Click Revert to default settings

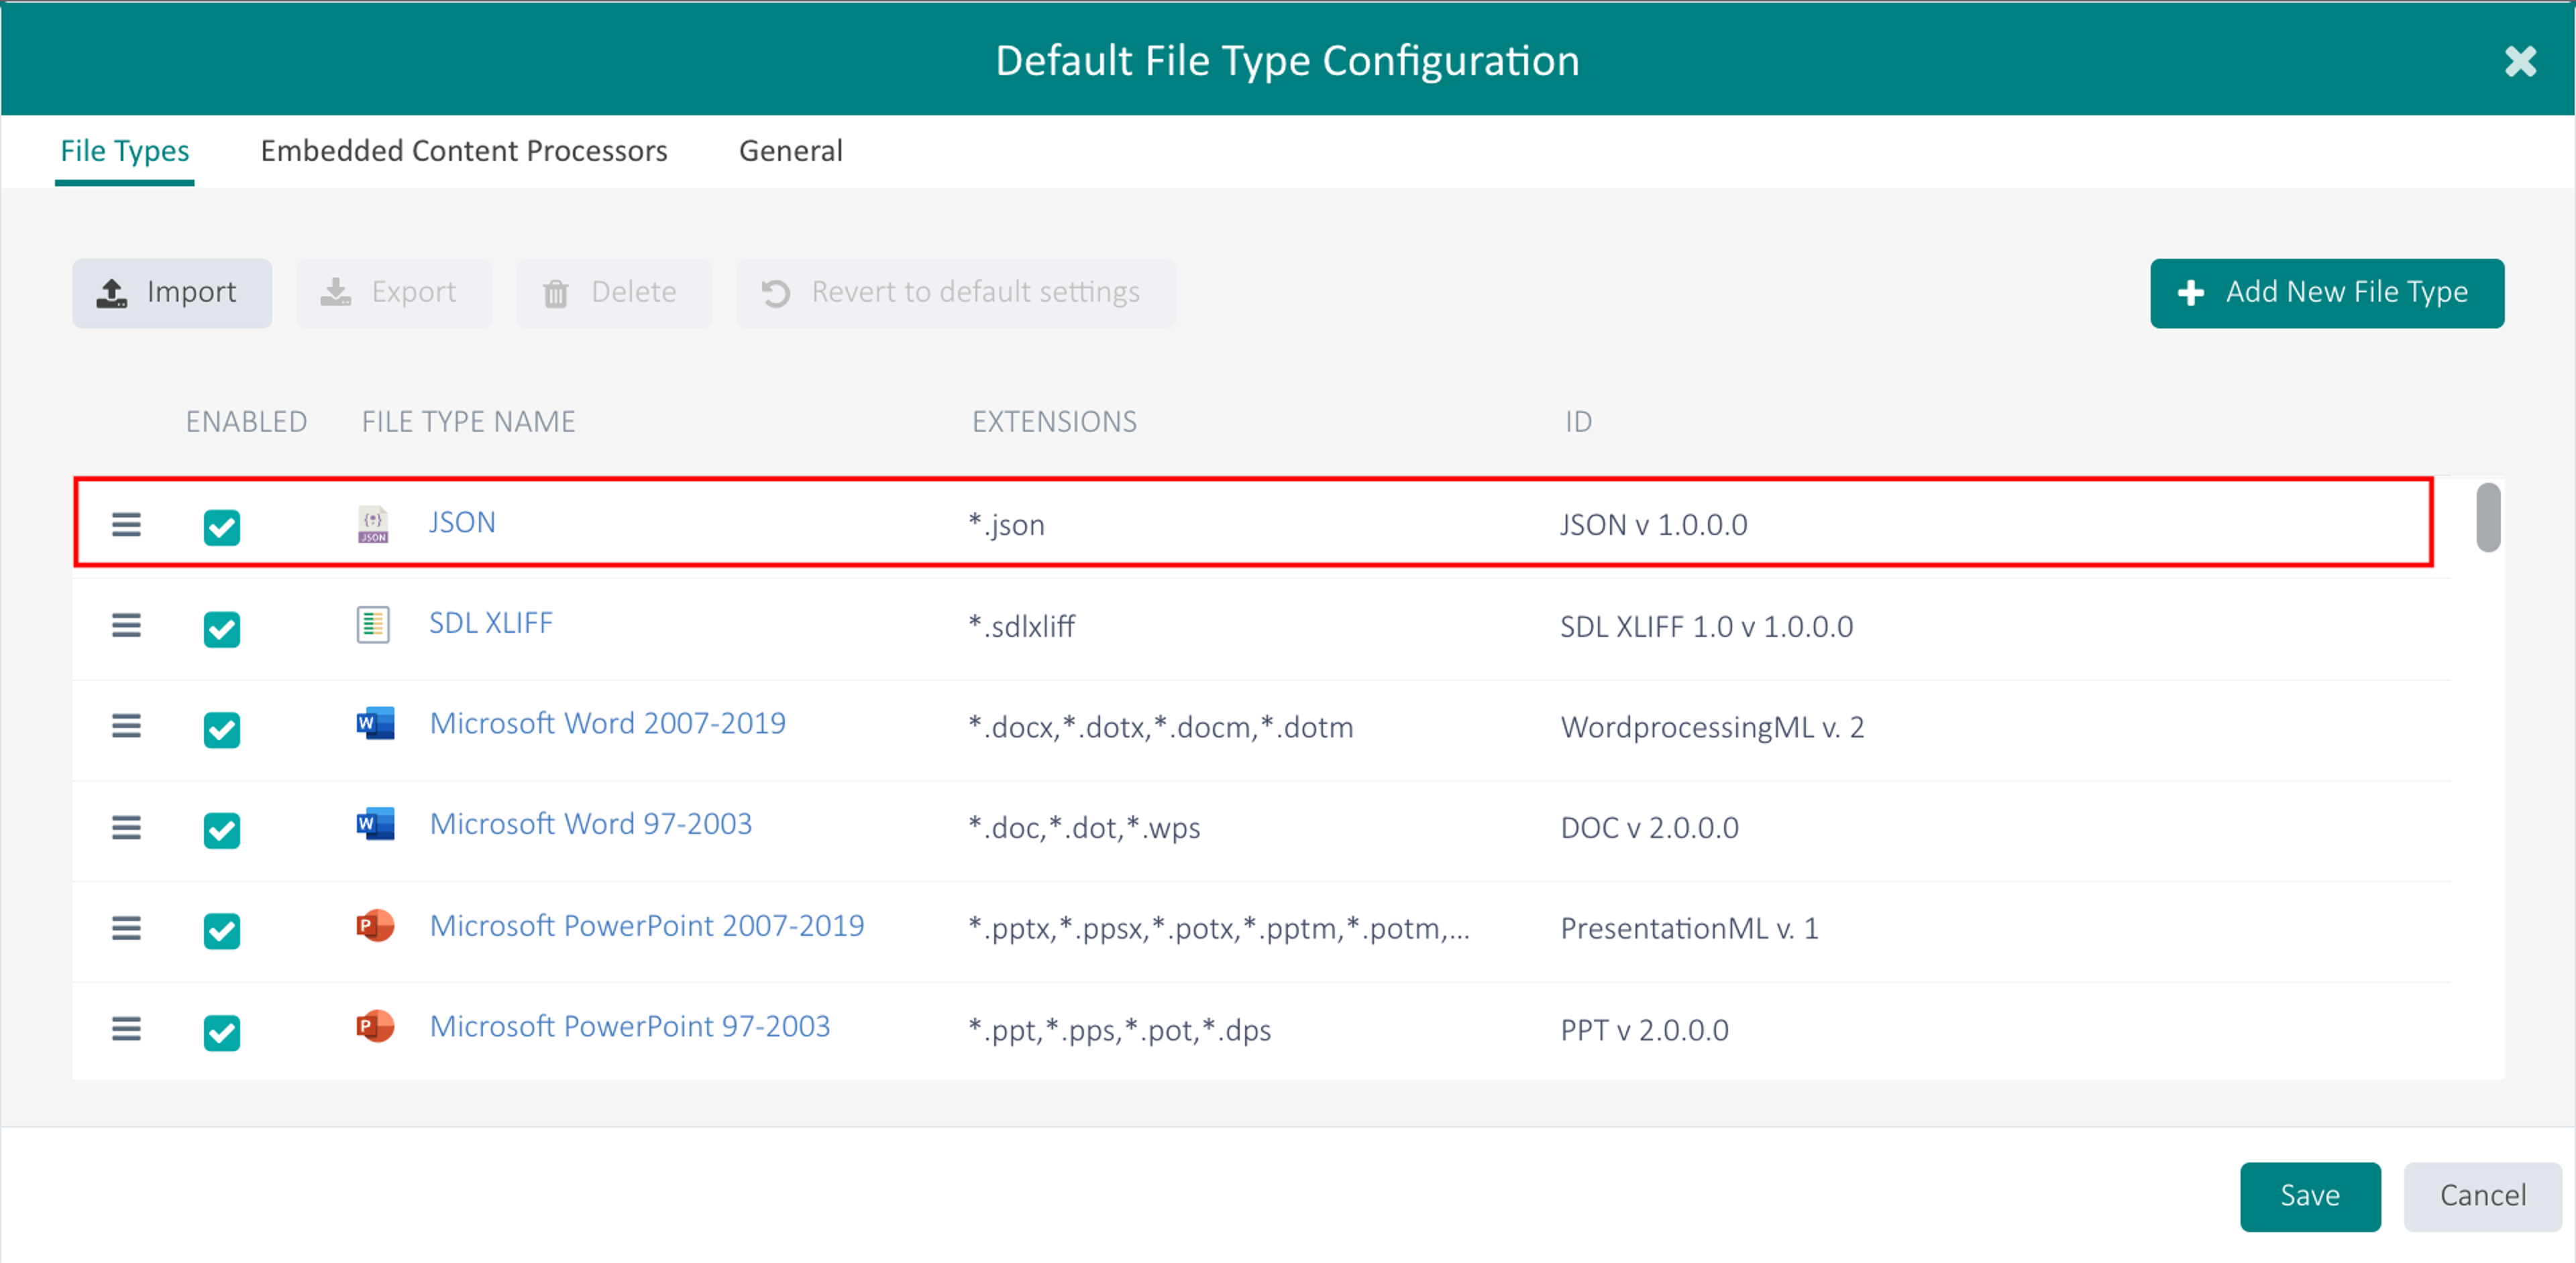pyautogui.click(x=956, y=293)
